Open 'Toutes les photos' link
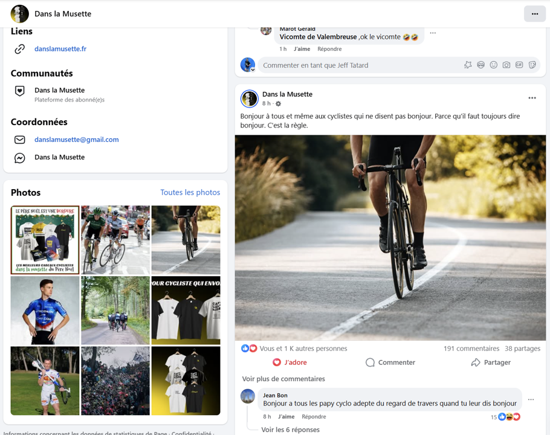Screen dimensions: 550x435 tap(190, 192)
